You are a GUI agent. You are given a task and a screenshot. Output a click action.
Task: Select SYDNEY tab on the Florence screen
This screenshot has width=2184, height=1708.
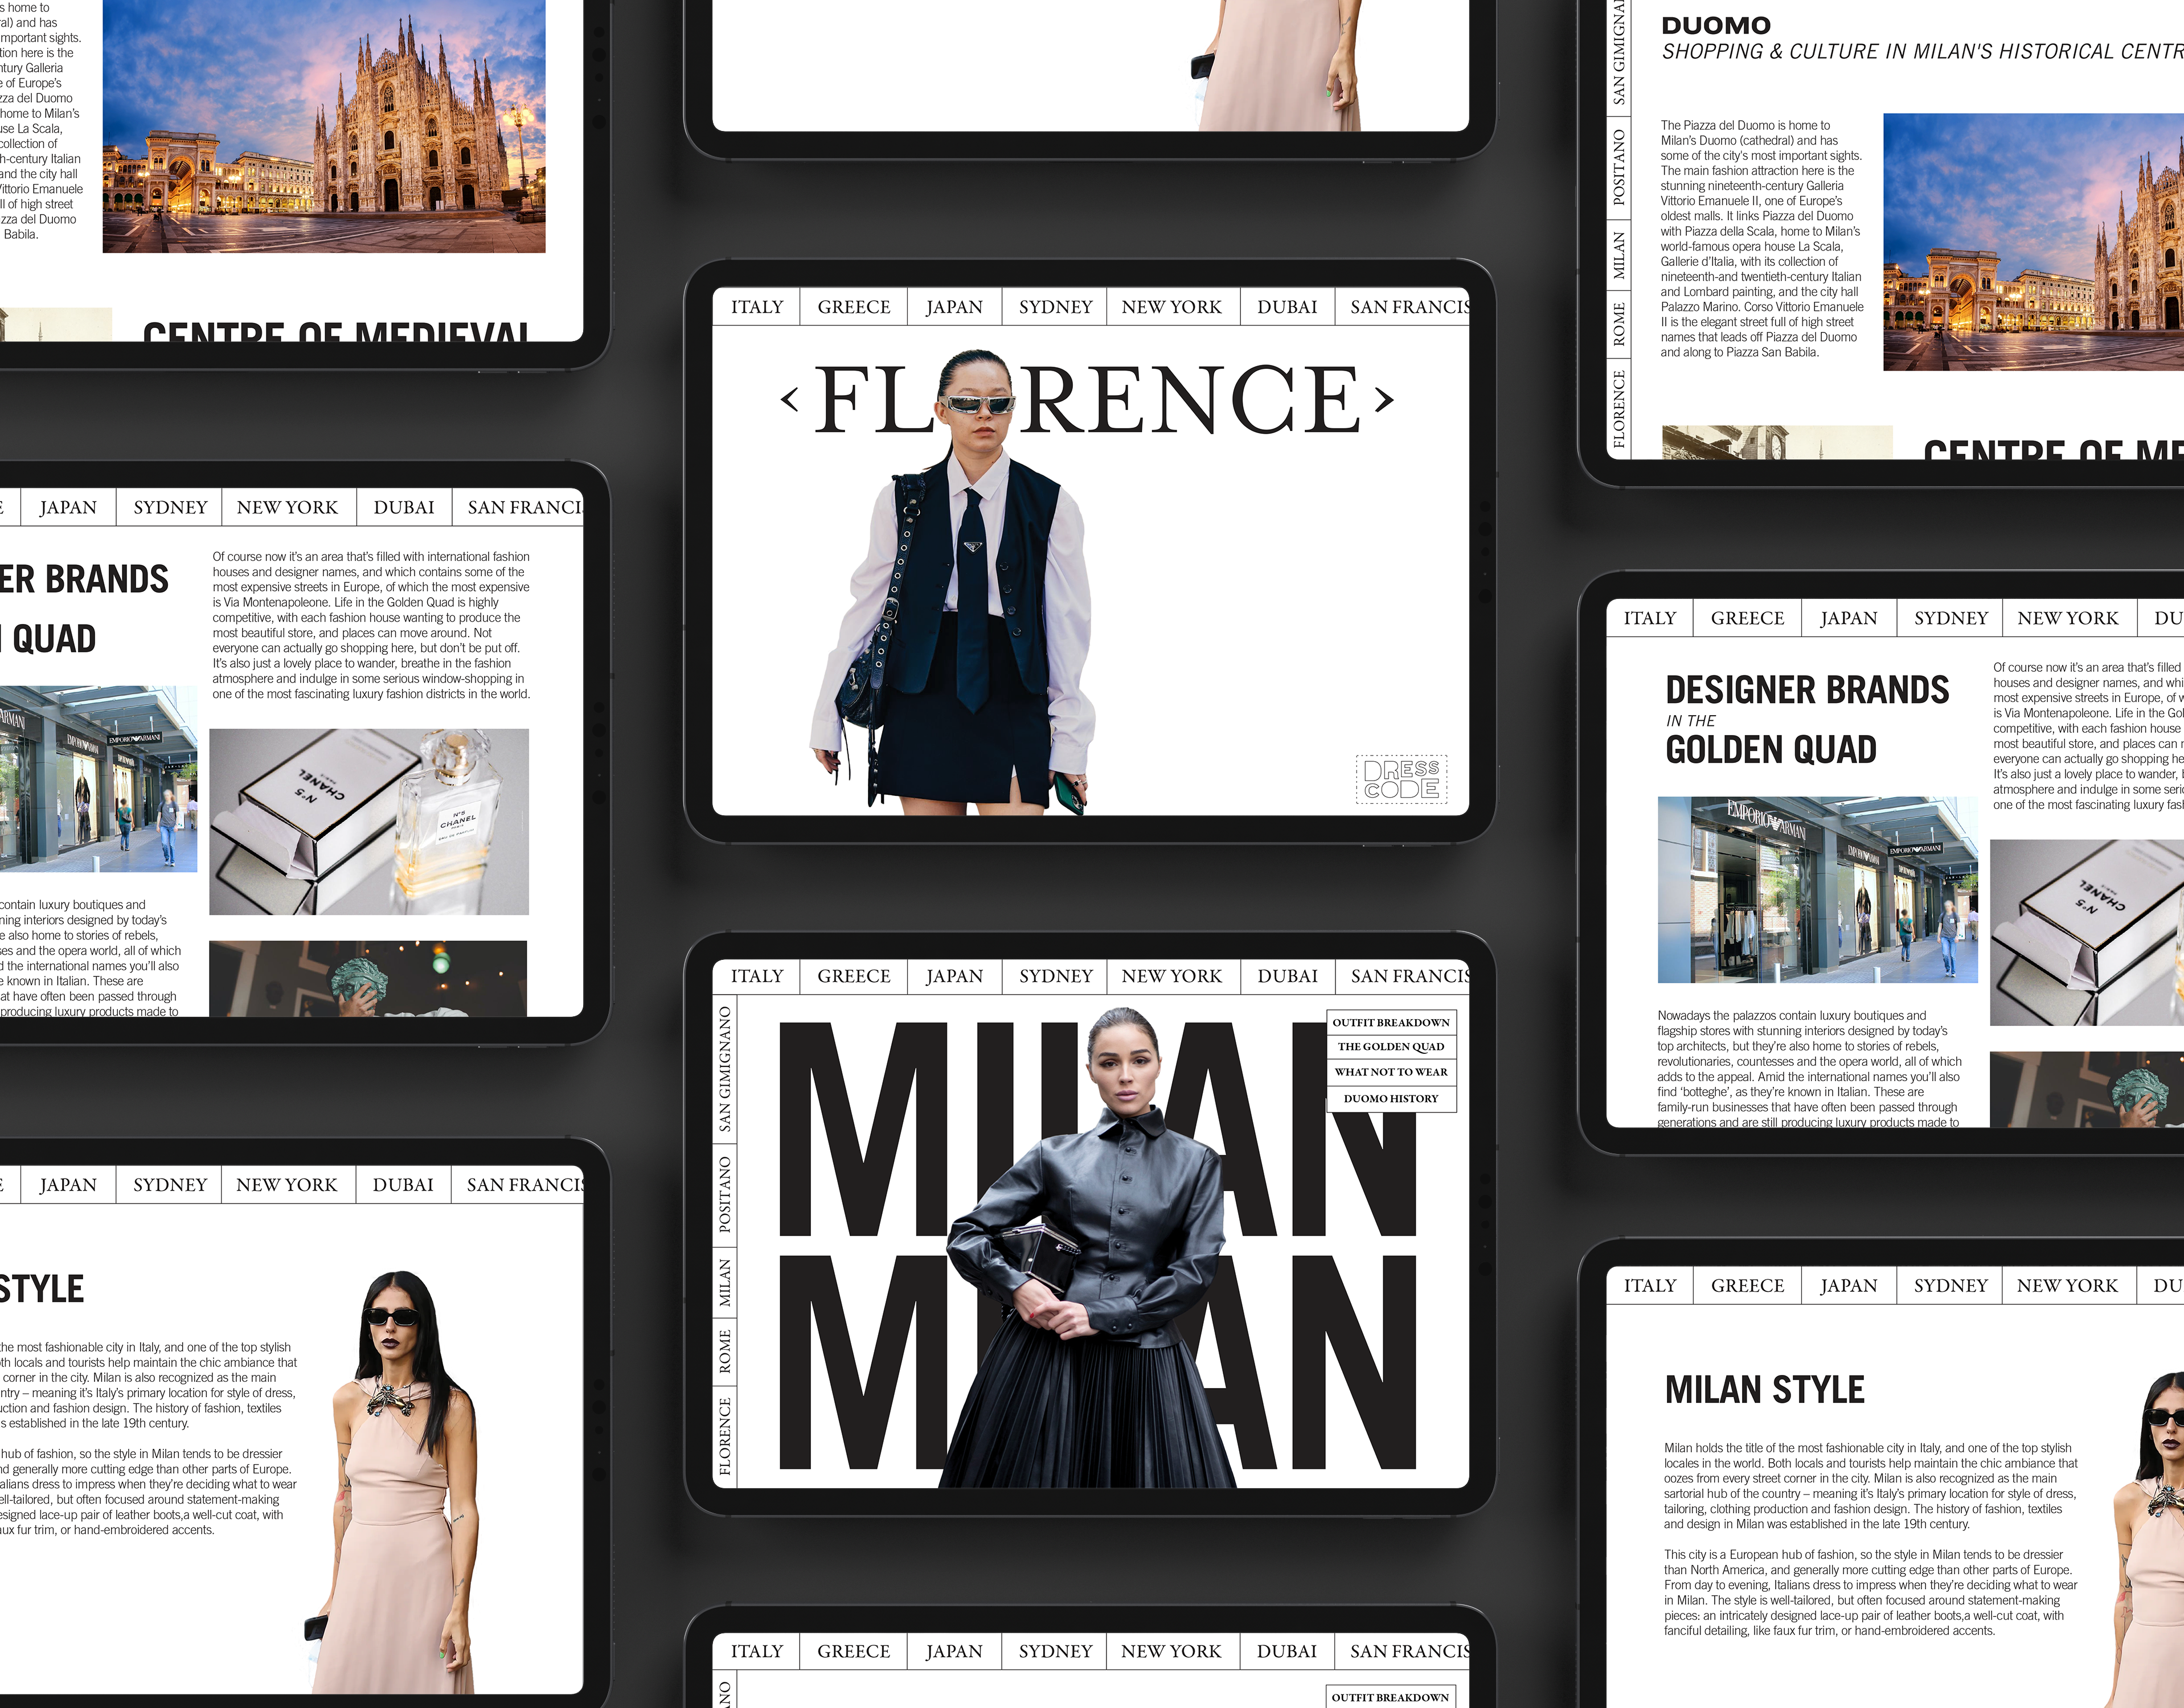coord(1055,307)
